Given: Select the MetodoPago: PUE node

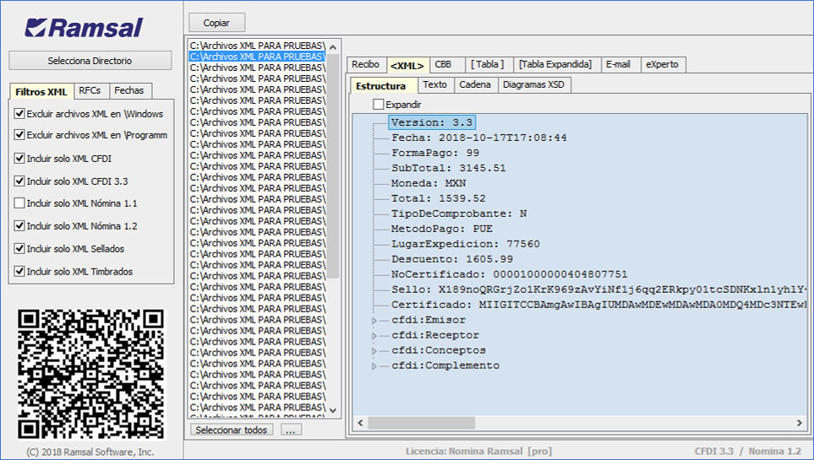Looking at the screenshot, I should (442, 229).
